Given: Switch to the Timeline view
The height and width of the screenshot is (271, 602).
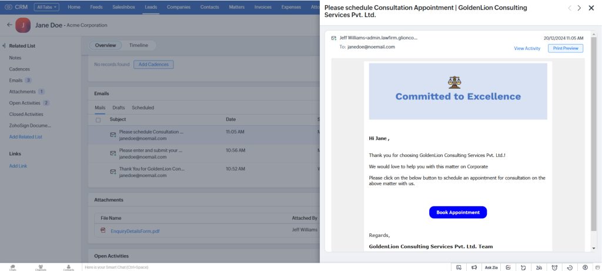Looking at the screenshot, I should coord(139,45).
